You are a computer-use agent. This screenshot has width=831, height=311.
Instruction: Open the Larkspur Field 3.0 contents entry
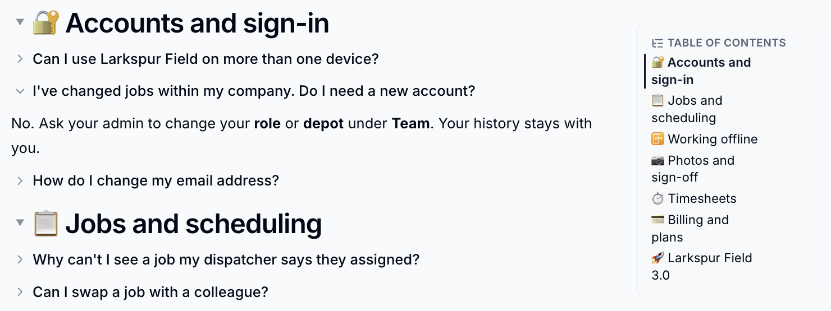tap(702, 266)
